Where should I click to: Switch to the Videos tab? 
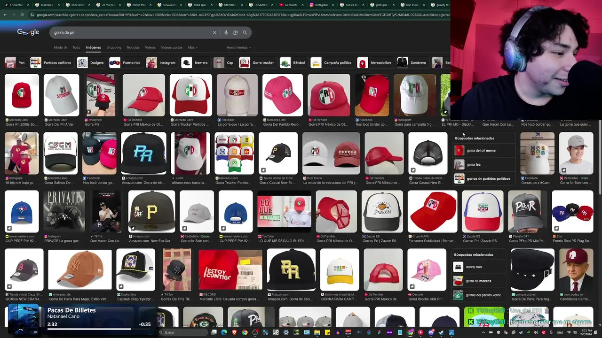tap(150, 47)
